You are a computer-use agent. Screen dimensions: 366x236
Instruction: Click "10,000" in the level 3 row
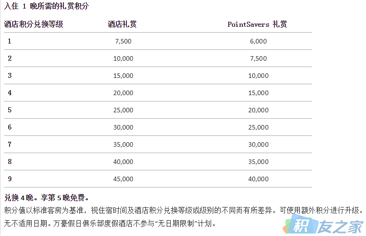(x=258, y=76)
